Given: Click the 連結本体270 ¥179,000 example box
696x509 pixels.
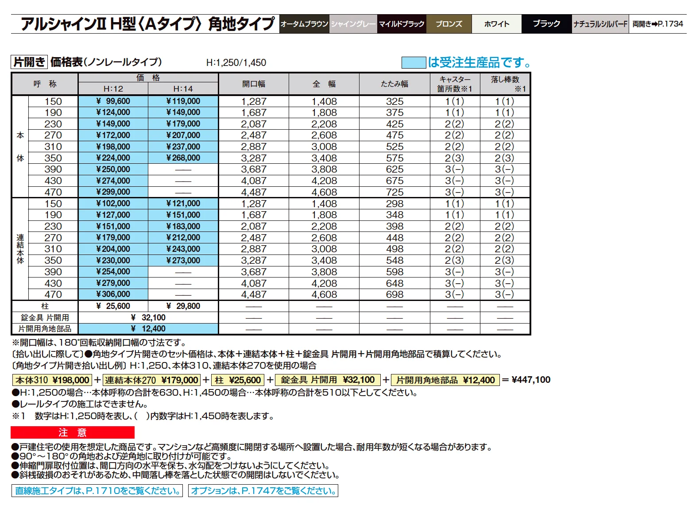Looking at the screenshot, I should pyautogui.click(x=151, y=380).
